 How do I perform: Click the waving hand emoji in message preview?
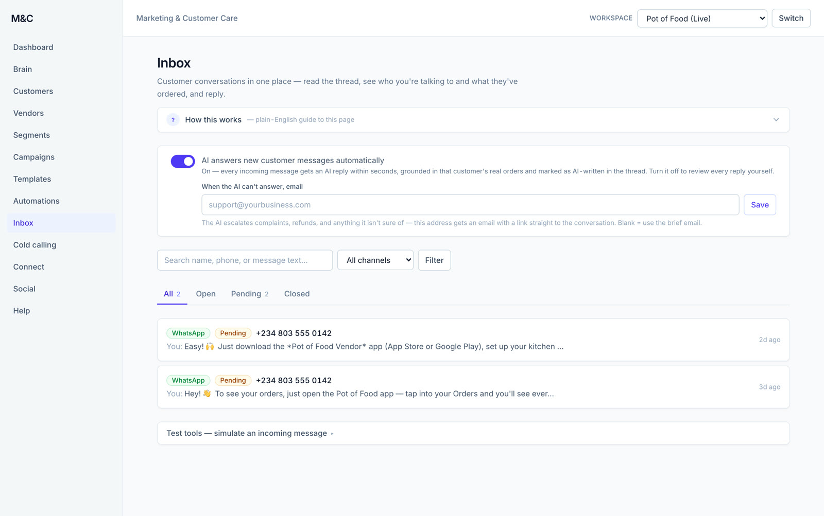click(207, 394)
